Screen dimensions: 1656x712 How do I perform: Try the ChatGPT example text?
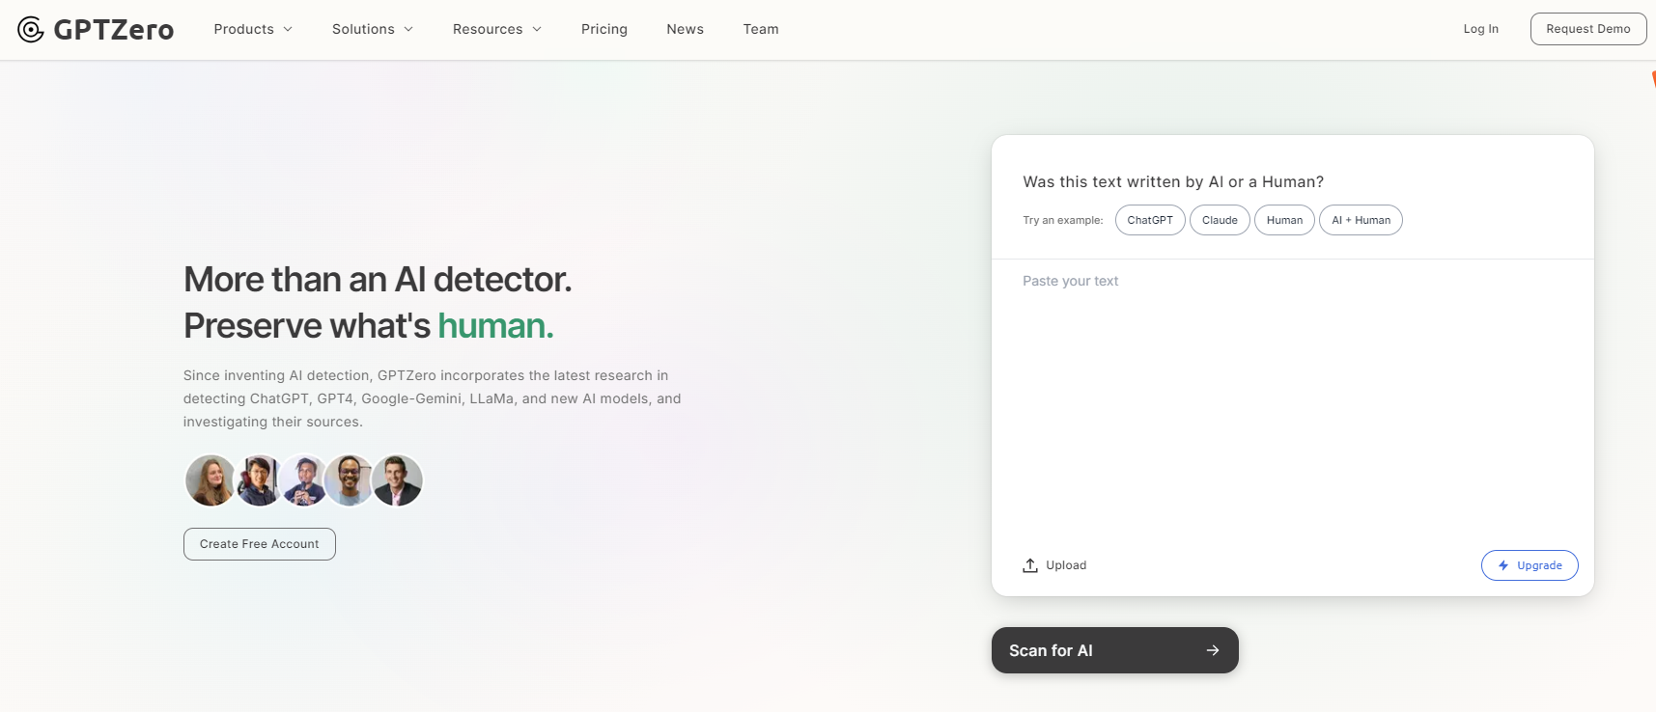pos(1150,220)
